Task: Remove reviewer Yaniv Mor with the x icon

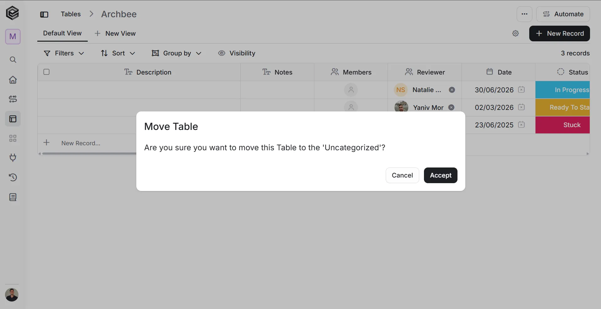Action: click(451, 107)
